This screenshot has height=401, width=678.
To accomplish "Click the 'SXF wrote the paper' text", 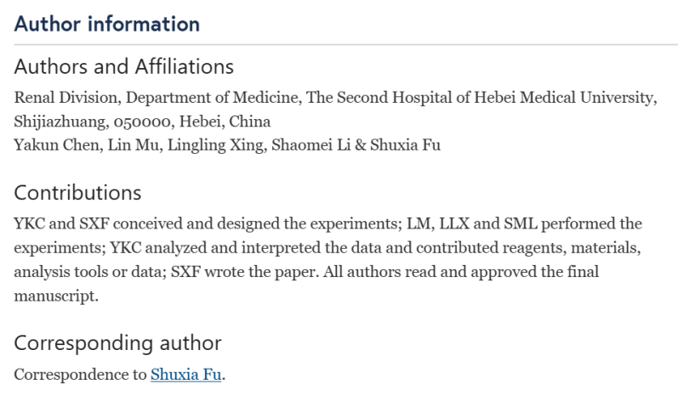I will [x=244, y=272].
